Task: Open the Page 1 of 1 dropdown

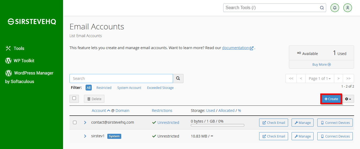Action: pyautogui.click(x=320, y=79)
